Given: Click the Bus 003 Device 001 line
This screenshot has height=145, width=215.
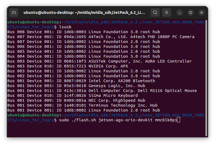Looking at the screenshot, I should pos(84,71).
